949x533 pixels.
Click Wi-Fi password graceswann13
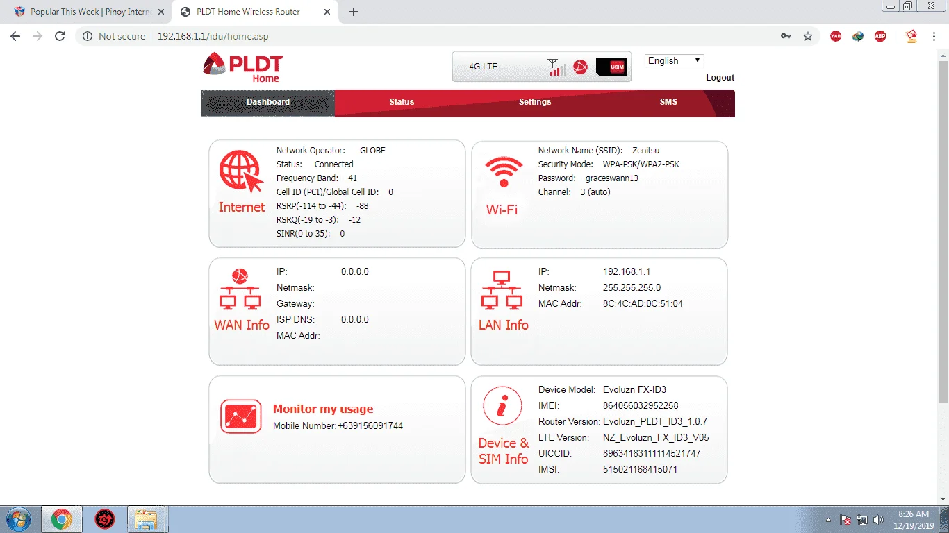pos(612,178)
